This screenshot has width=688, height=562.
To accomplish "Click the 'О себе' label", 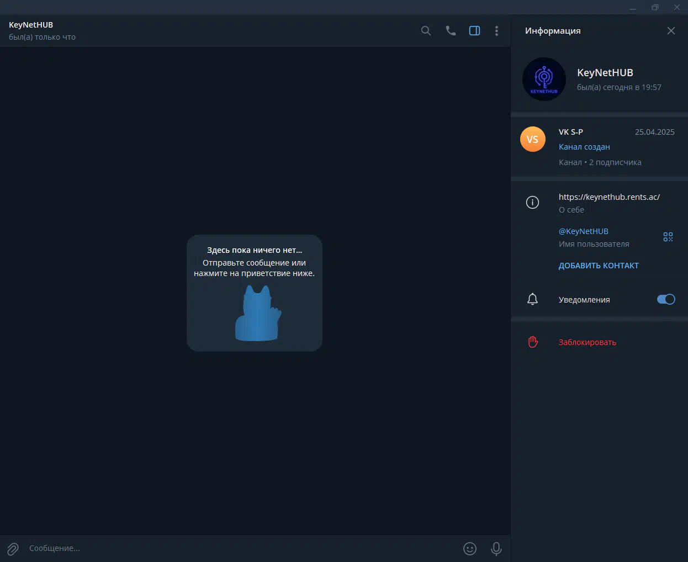I will [x=571, y=210].
